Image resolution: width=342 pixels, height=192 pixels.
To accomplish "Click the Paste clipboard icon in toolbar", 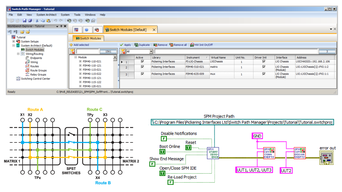I will point(49,21).
